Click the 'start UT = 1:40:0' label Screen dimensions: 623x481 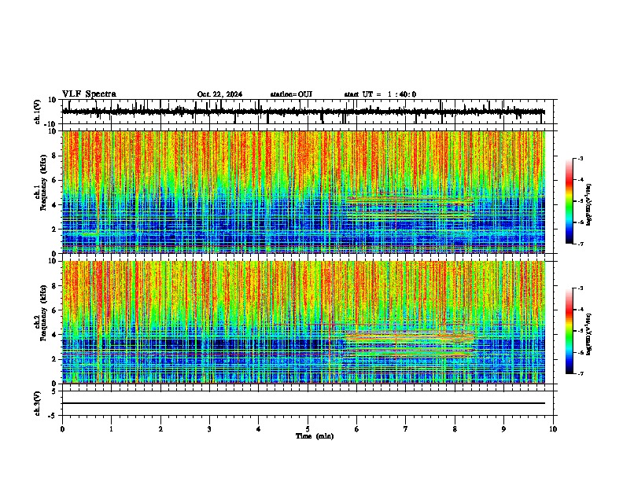(380, 94)
